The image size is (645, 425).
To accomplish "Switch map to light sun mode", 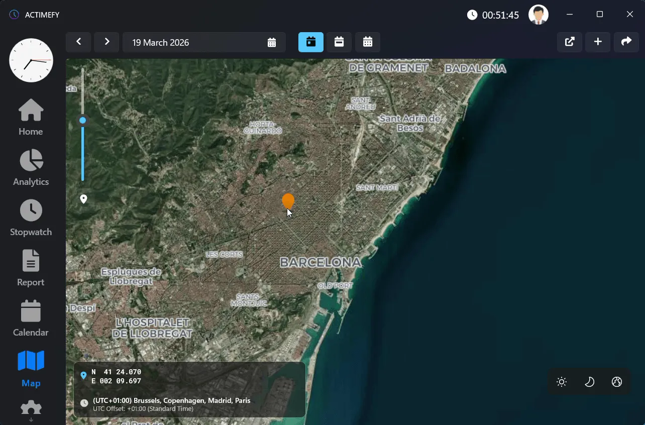I will [x=562, y=382].
